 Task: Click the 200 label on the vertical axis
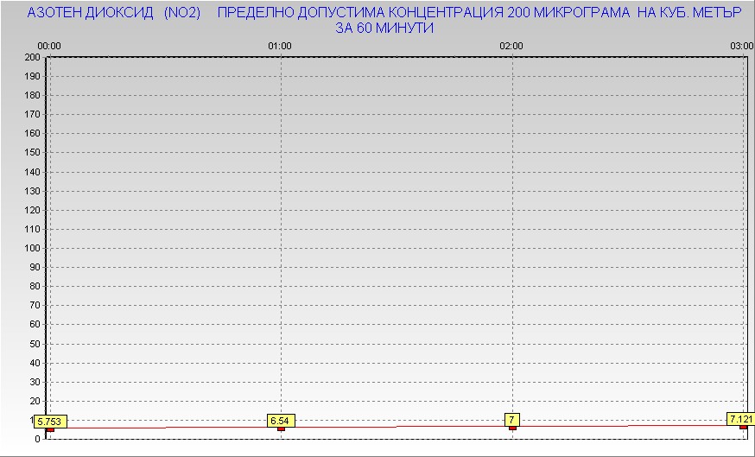(x=33, y=57)
